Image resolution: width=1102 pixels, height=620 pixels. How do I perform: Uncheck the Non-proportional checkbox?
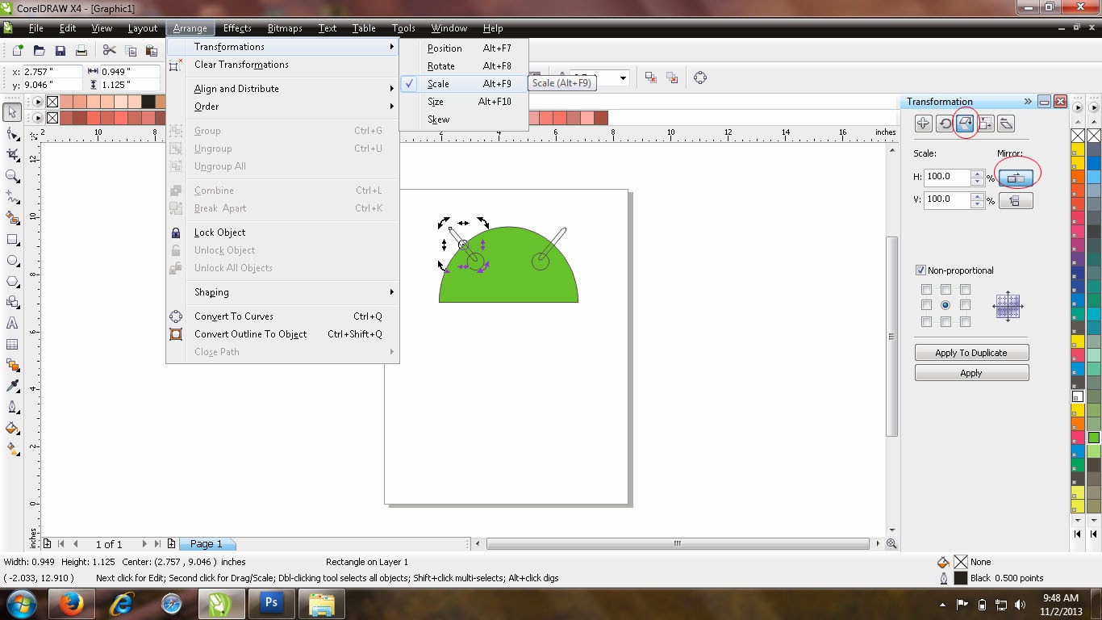pos(920,270)
